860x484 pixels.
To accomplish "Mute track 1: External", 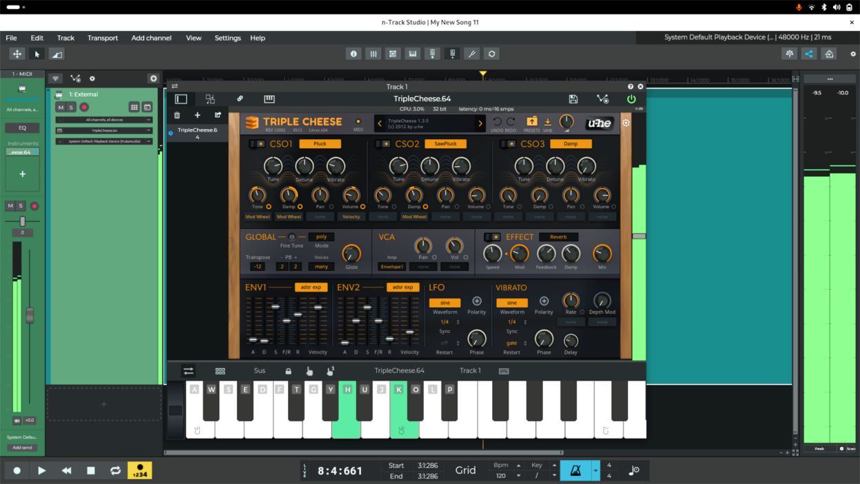I will click(61, 108).
